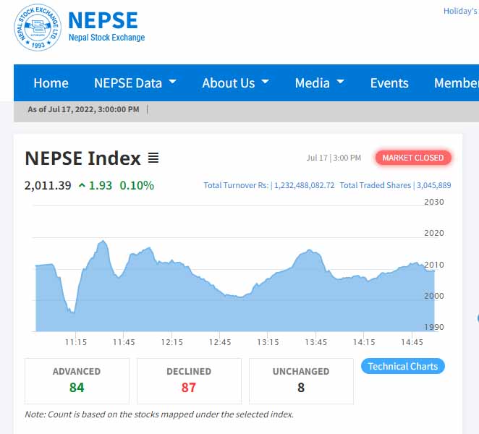Select the Unchanged 8 stocks card
The image size is (479, 434).
click(301, 380)
